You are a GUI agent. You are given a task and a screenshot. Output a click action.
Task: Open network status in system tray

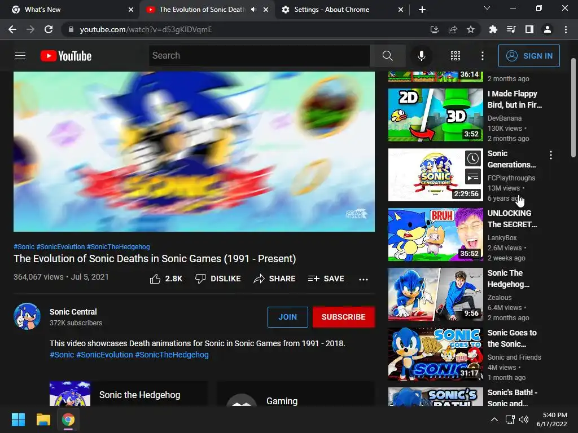click(x=510, y=419)
